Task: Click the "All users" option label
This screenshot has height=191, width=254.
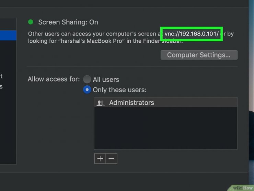Action: pyautogui.click(x=106, y=79)
